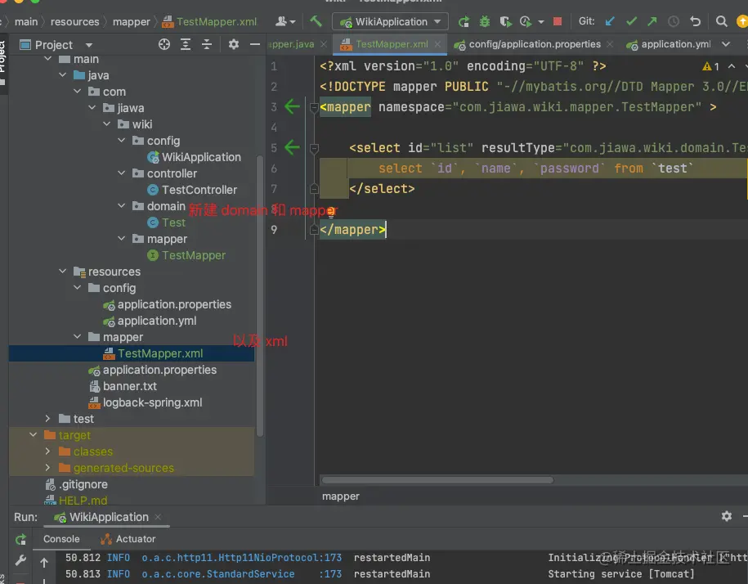Click gutter navigation arrow on line 5
Image resolution: width=748 pixels, height=584 pixels.
[x=292, y=147]
